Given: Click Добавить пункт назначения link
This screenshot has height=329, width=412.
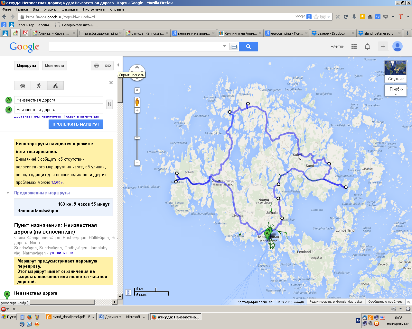Looking at the screenshot, I should (37, 116).
